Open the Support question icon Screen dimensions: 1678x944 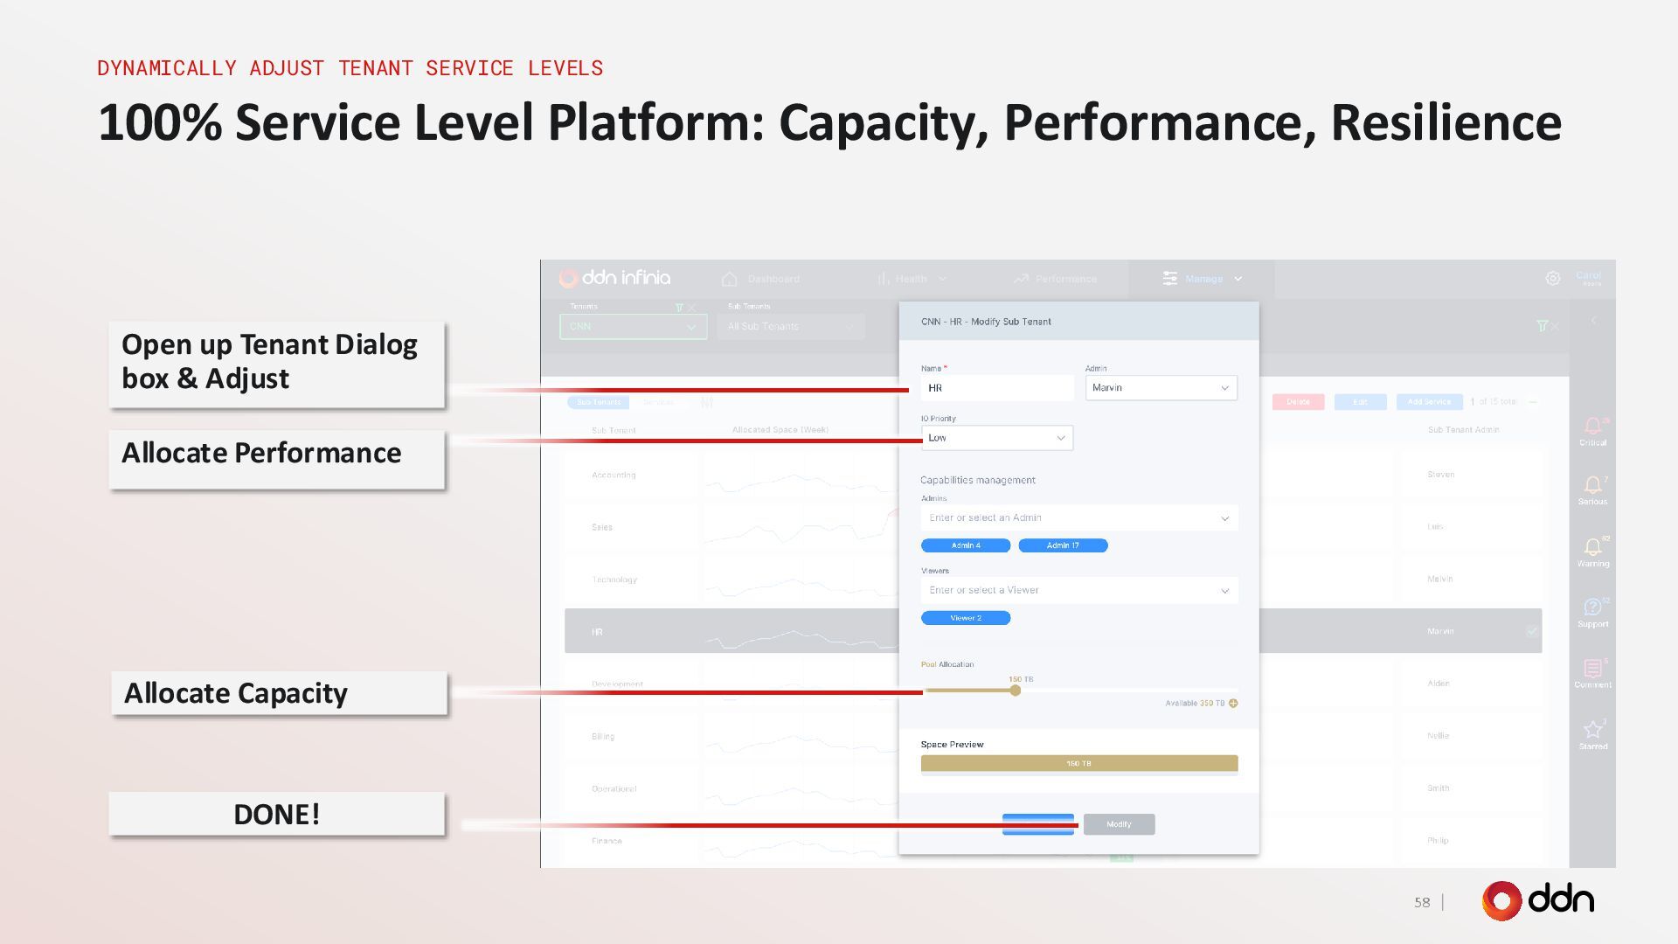[1592, 607]
